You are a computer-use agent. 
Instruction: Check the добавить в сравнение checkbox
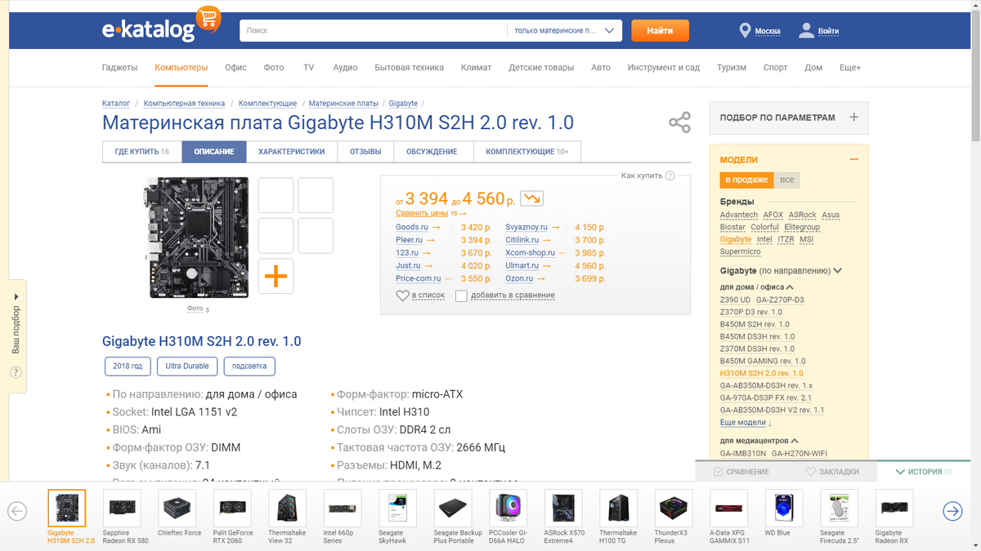(461, 295)
